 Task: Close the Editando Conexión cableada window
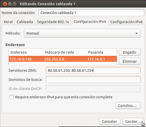[x=5, y=4]
